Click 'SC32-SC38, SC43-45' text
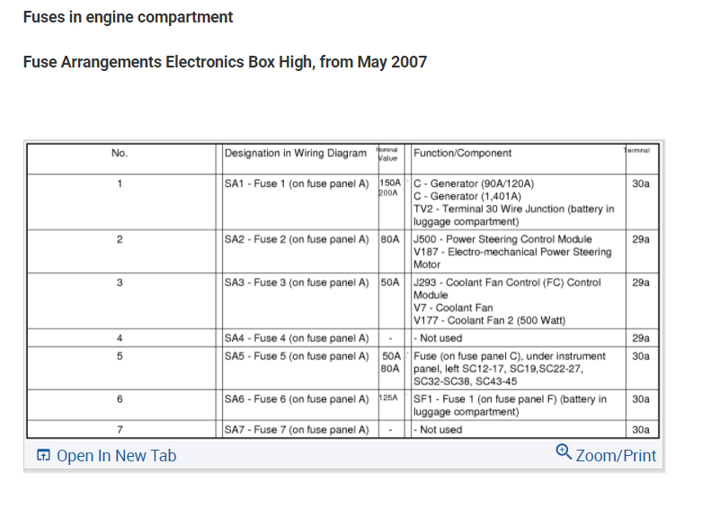Screen dimensions: 711x518 click(466, 381)
